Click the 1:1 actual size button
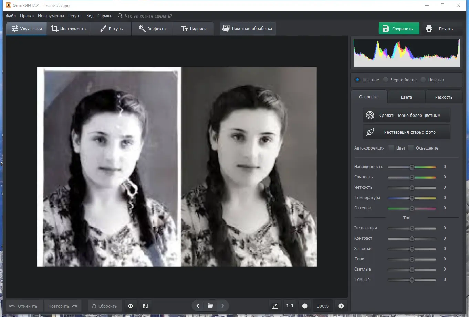The height and width of the screenshot is (317, 469). pos(290,306)
